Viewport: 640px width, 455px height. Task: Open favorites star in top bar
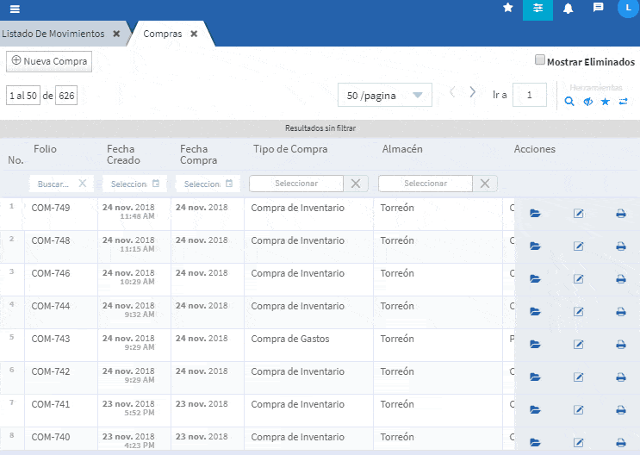point(507,8)
